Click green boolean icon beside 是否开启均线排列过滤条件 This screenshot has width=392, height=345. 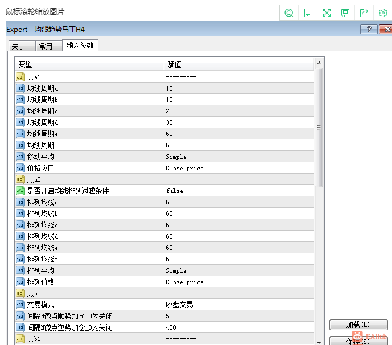pyautogui.click(x=20, y=191)
